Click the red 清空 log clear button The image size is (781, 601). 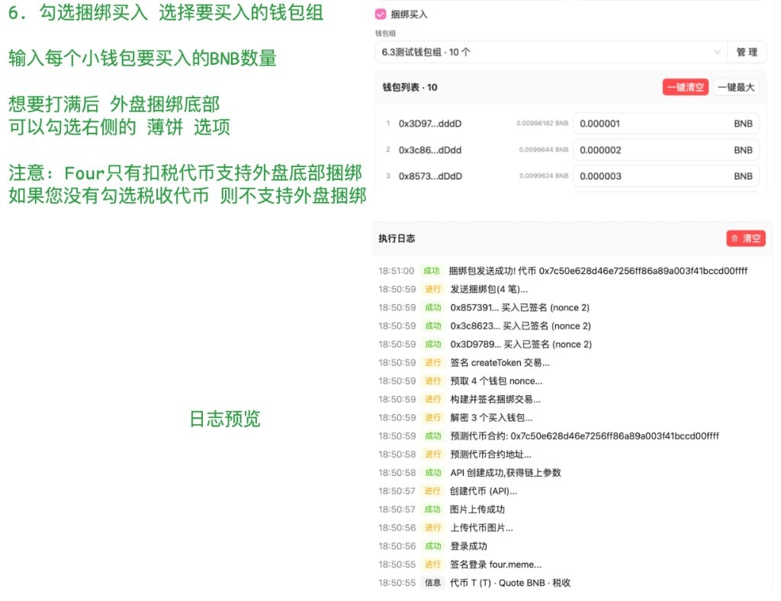click(x=746, y=239)
